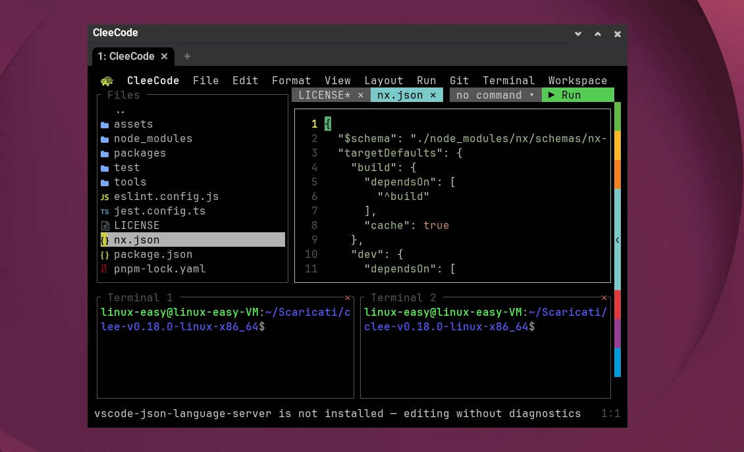Click the blue color strip segment
This screenshot has width=744, height=452.
(x=618, y=363)
